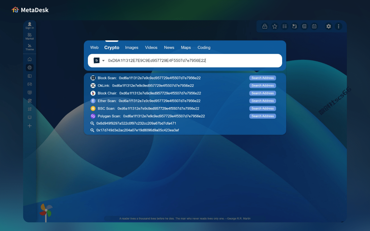Click Search Address for BSC Scan
This screenshot has width=370, height=231.
coord(263,109)
